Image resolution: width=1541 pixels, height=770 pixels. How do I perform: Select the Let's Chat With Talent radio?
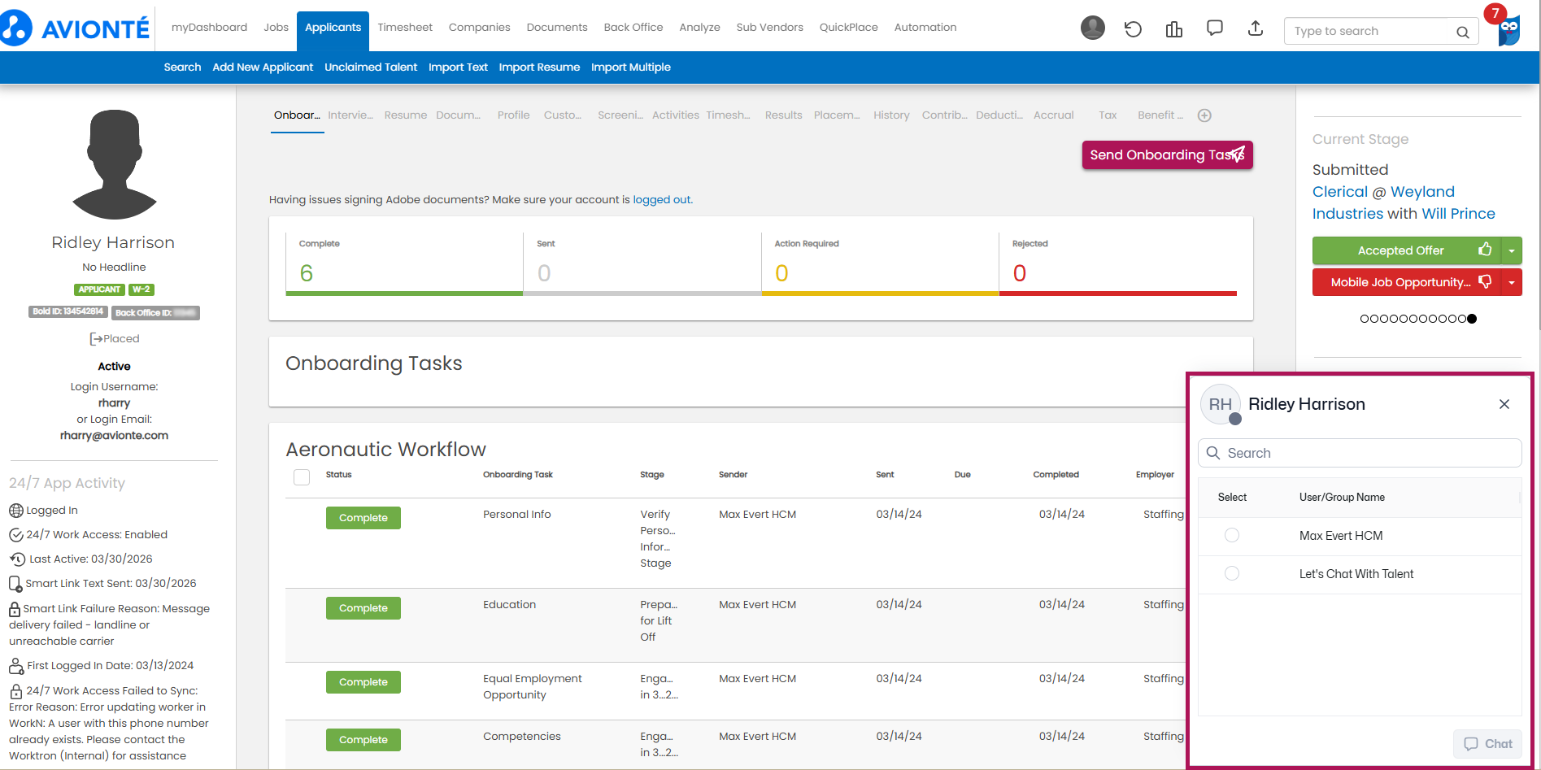pos(1232,573)
